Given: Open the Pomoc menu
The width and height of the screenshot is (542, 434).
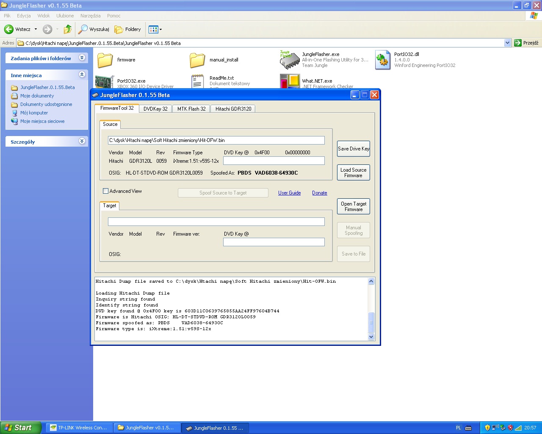Looking at the screenshot, I should point(114,16).
